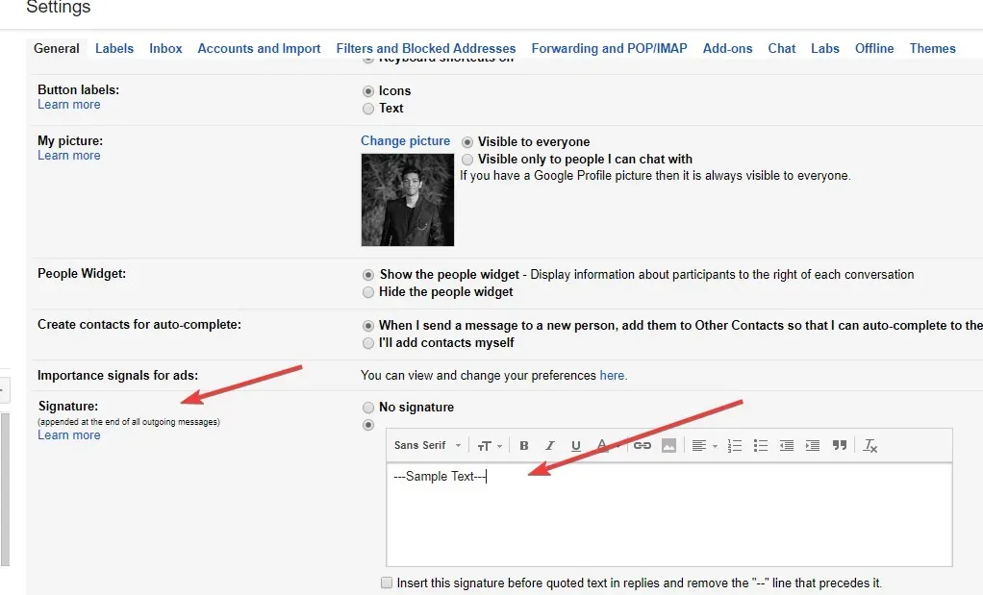Select Text for button labels
The height and width of the screenshot is (595, 983).
click(368, 109)
